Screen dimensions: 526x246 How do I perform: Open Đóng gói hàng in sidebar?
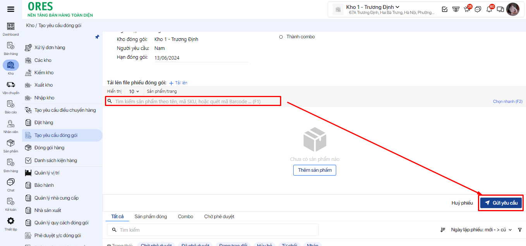click(x=49, y=148)
